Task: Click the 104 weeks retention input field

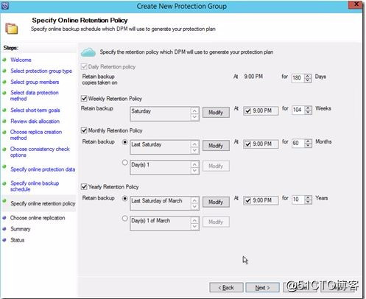Action: click(298, 110)
